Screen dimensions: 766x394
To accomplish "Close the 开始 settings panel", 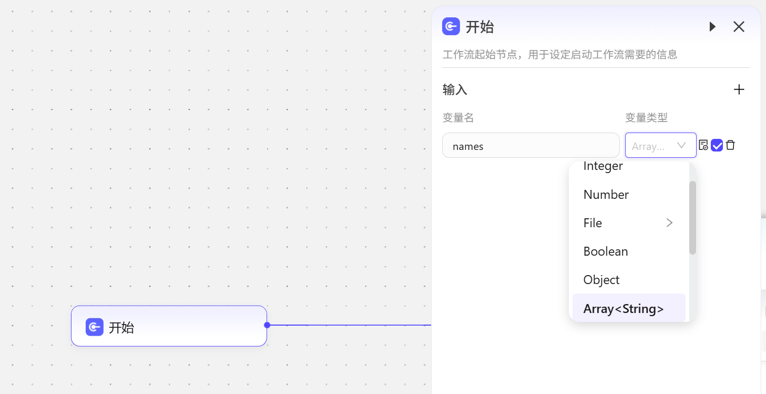I will 739,27.
